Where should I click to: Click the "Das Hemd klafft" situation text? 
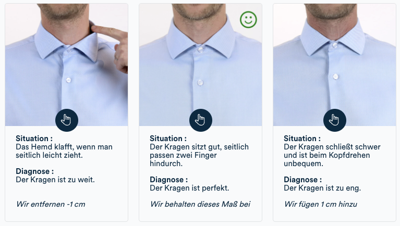pyautogui.click(x=64, y=151)
